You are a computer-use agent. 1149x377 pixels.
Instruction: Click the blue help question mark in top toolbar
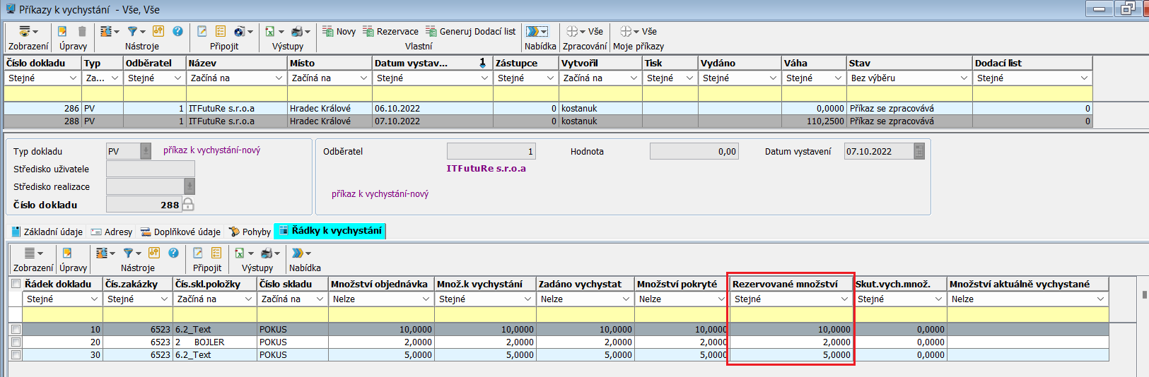click(x=177, y=31)
